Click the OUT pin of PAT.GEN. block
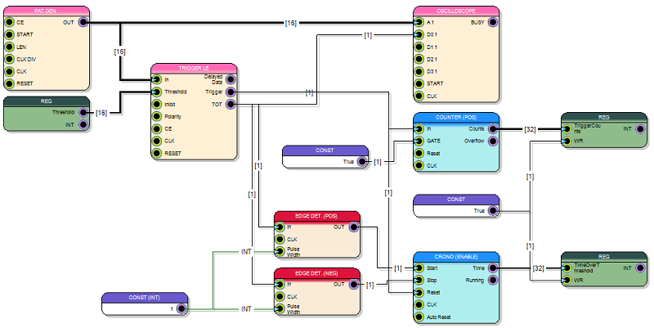The image size is (654, 328). pos(83,23)
